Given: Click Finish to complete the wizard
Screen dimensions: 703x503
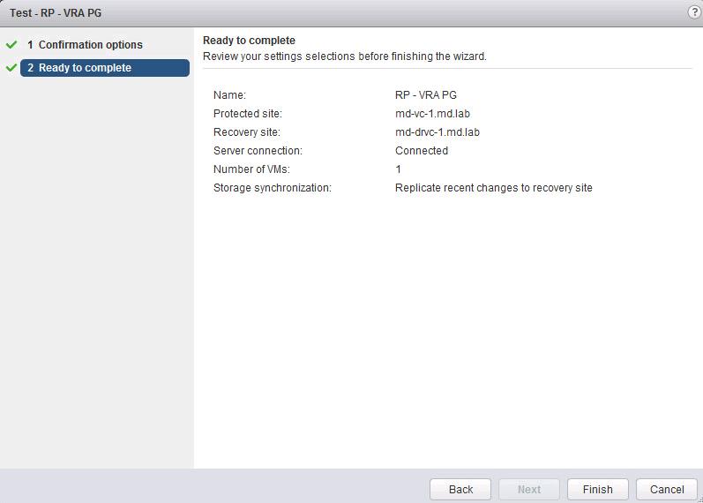Looking at the screenshot, I should [598, 489].
